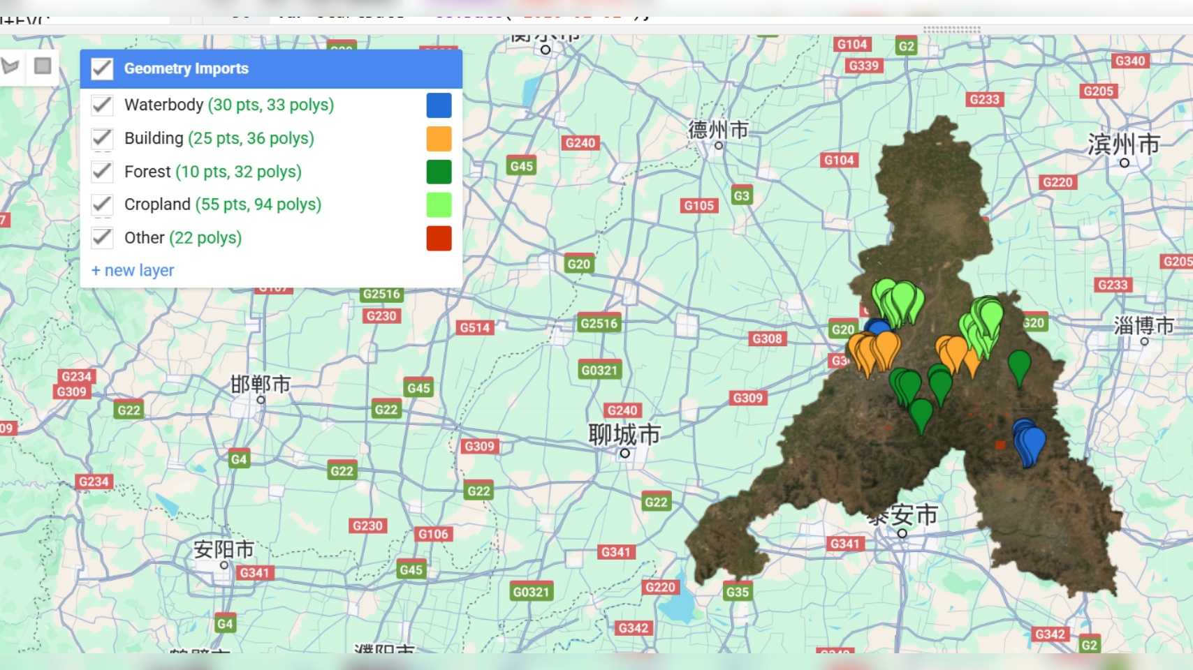Disable the Cropland layer checkbox
This screenshot has height=670, width=1193.
[x=102, y=204]
